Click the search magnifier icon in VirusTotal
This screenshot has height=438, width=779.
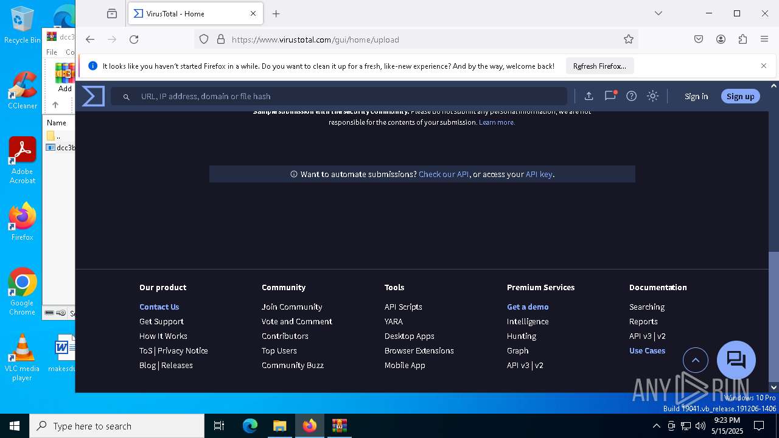pos(127,97)
